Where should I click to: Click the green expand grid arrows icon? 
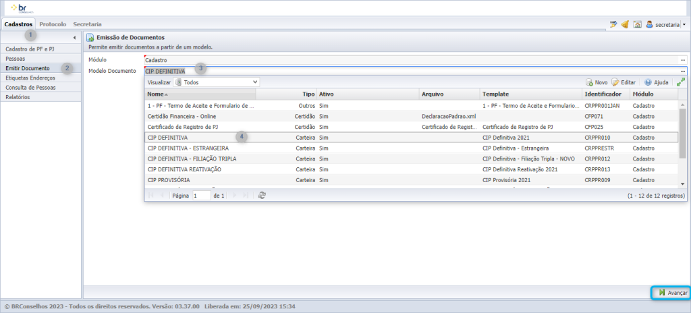coord(681,82)
